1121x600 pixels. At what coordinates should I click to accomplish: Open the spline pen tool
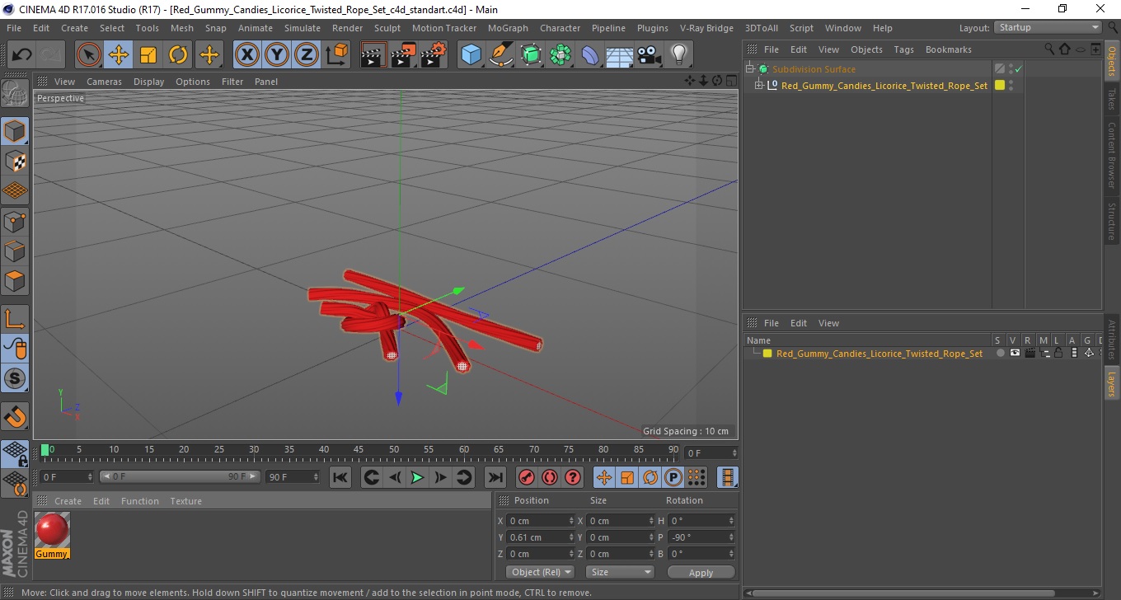pyautogui.click(x=501, y=55)
